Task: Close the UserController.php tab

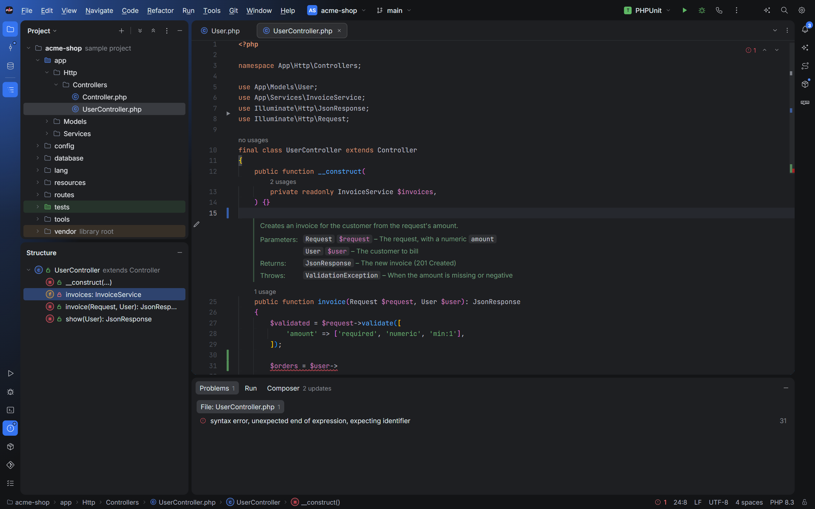Action: [x=339, y=31]
